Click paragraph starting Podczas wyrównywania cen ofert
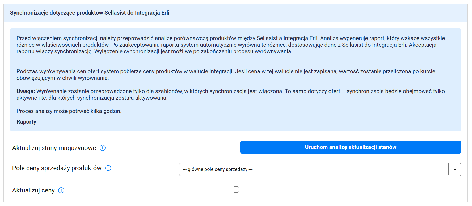Viewport: 472px width, 206px height. [x=226, y=71]
